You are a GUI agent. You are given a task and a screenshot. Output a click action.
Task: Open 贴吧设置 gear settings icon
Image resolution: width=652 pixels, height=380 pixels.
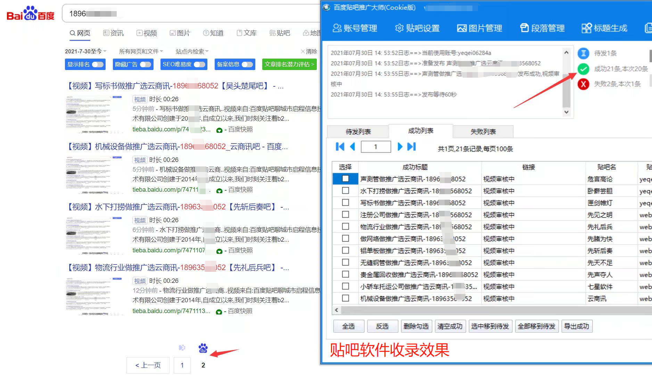pyautogui.click(x=399, y=28)
